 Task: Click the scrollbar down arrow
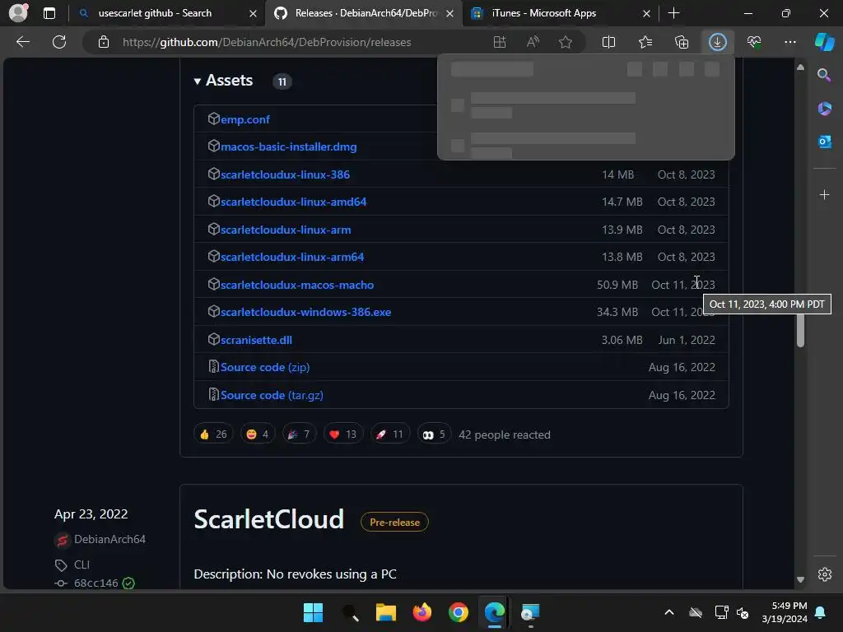[x=800, y=579]
